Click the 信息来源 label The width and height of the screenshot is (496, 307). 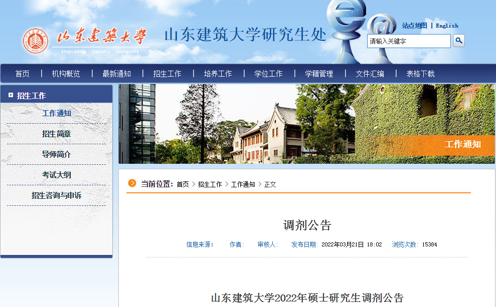[x=200, y=244]
